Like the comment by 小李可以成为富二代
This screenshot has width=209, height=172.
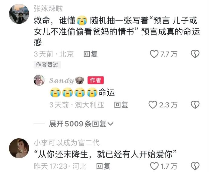coord(154,166)
